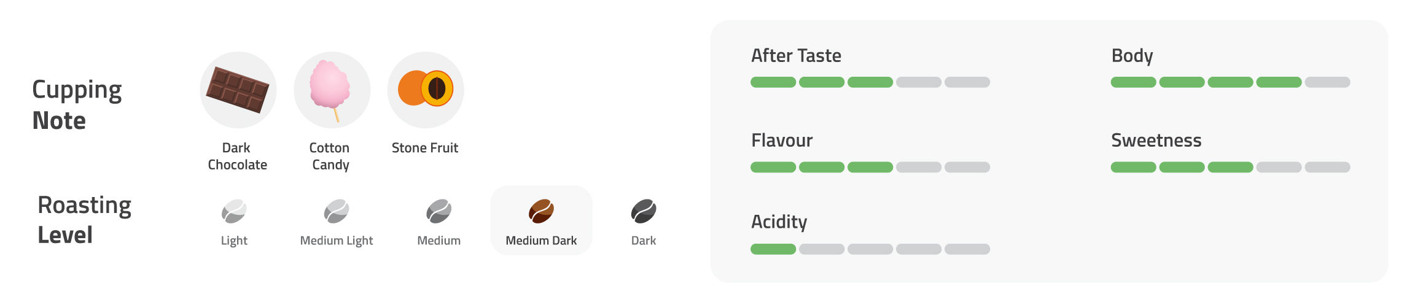Select the Dark roast bean icon

[x=644, y=212]
